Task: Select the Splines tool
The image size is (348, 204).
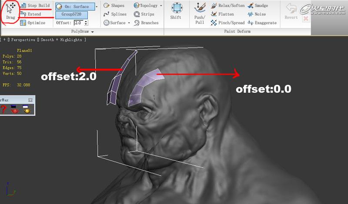Action: pos(115,14)
